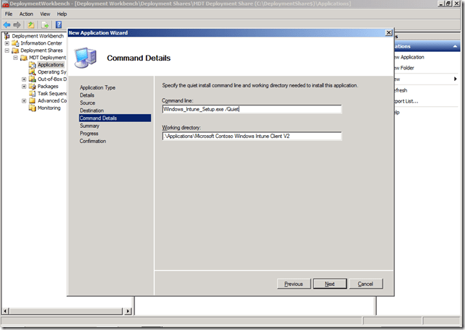This screenshot has width=465, height=330.
Task: Cancel the New Application Wizard
Action: tap(365, 284)
